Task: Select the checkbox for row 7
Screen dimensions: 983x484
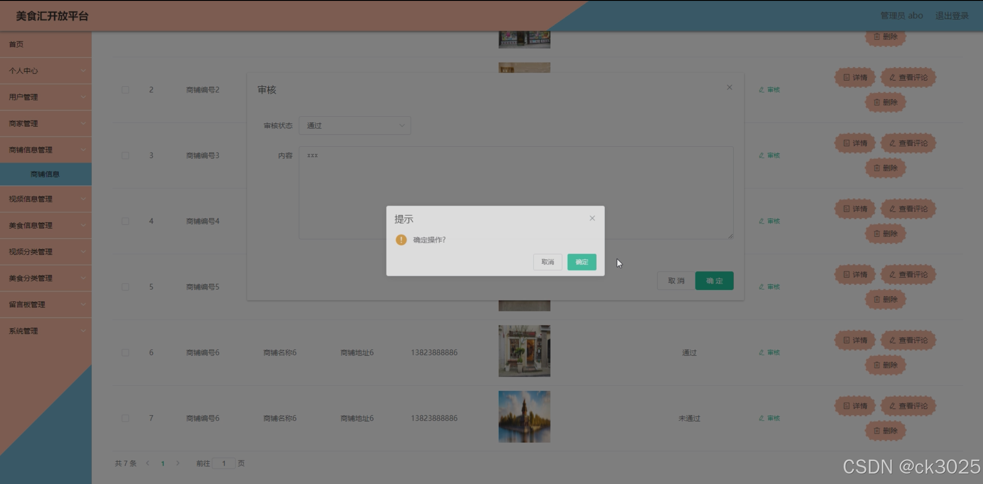Action: tap(125, 418)
